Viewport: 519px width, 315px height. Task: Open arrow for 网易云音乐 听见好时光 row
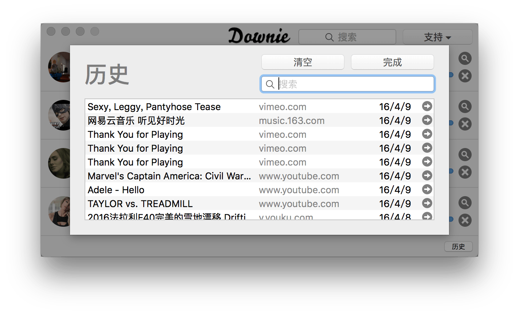point(427,120)
